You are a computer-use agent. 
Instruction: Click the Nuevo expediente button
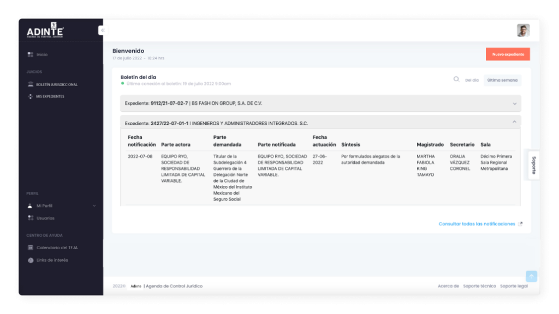(507, 54)
